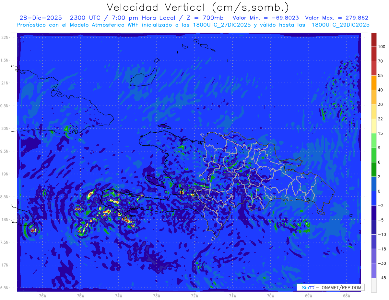Image resolution: width=389 pixels, height=300 pixels.
Task: Click the pale yellow swatch between 15 and 22
Action: point(374,126)
